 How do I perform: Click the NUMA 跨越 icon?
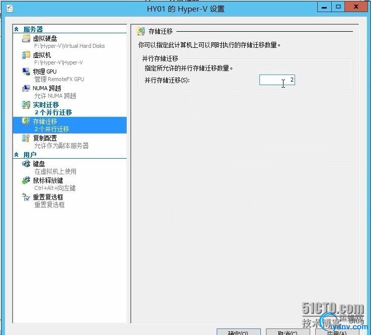click(x=26, y=88)
